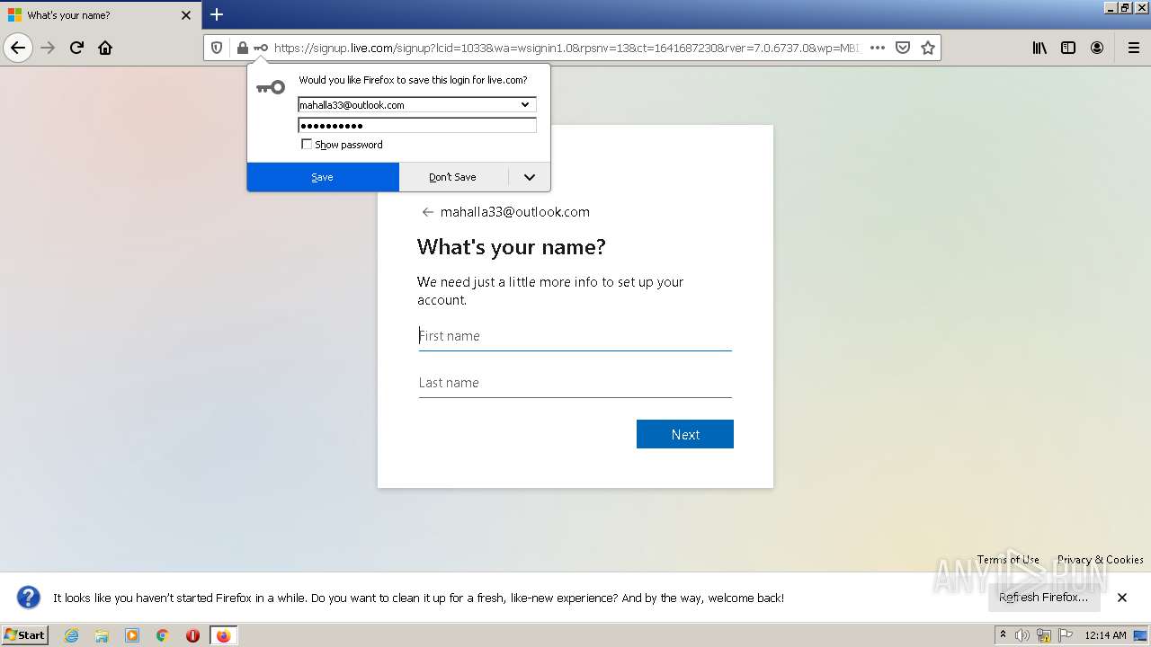Image resolution: width=1151 pixels, height=647 pixels.
Task: Click the Firefox taskbar button
Action: [223, 635]
